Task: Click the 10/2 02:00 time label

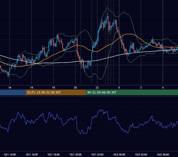Action: tap(141, 154)
